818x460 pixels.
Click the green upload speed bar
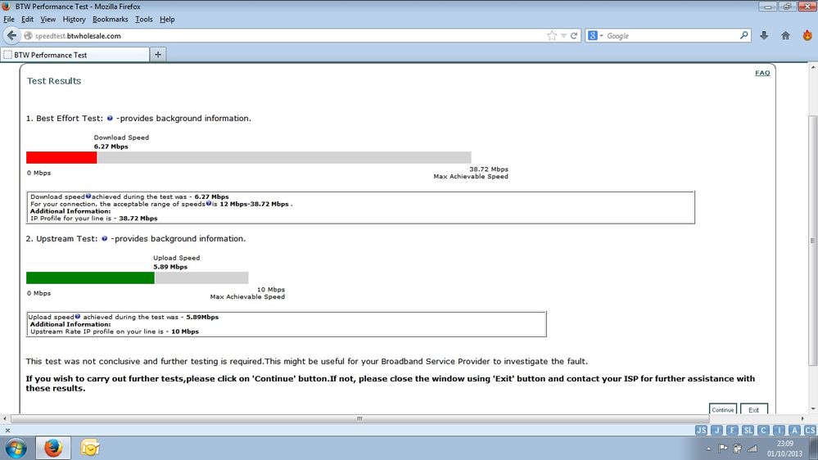coord(90,278)
